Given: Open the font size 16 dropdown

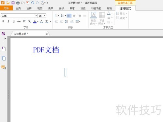Looking at the screenshot, I should (45, 16).
